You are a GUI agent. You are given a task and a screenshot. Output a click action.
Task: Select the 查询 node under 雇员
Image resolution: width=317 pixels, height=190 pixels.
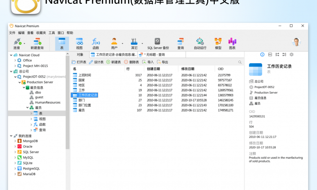click(x=39, y=130)
